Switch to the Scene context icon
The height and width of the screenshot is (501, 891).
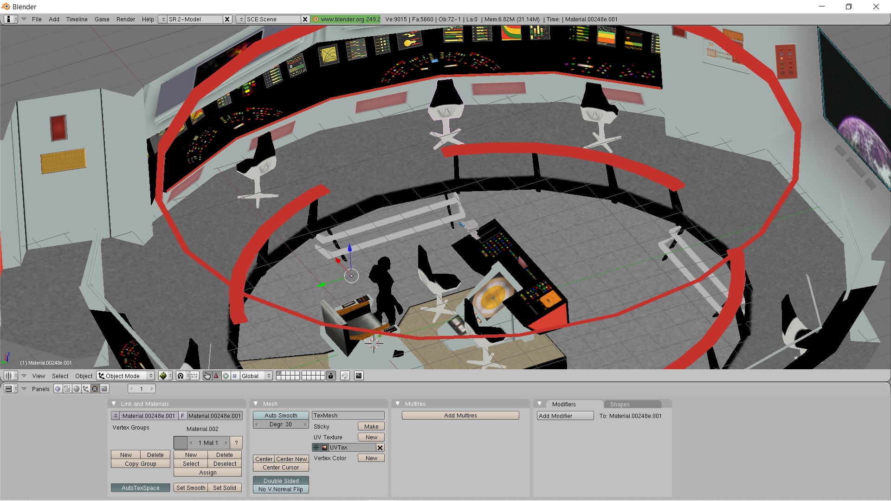[x=104, y=389]
